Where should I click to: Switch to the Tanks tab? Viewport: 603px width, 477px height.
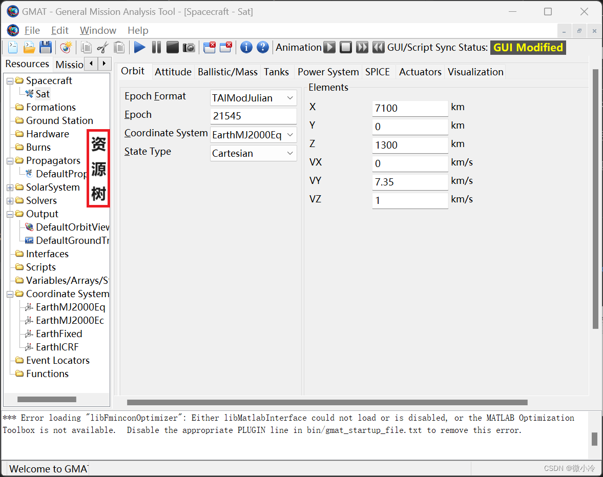point(276,72)
